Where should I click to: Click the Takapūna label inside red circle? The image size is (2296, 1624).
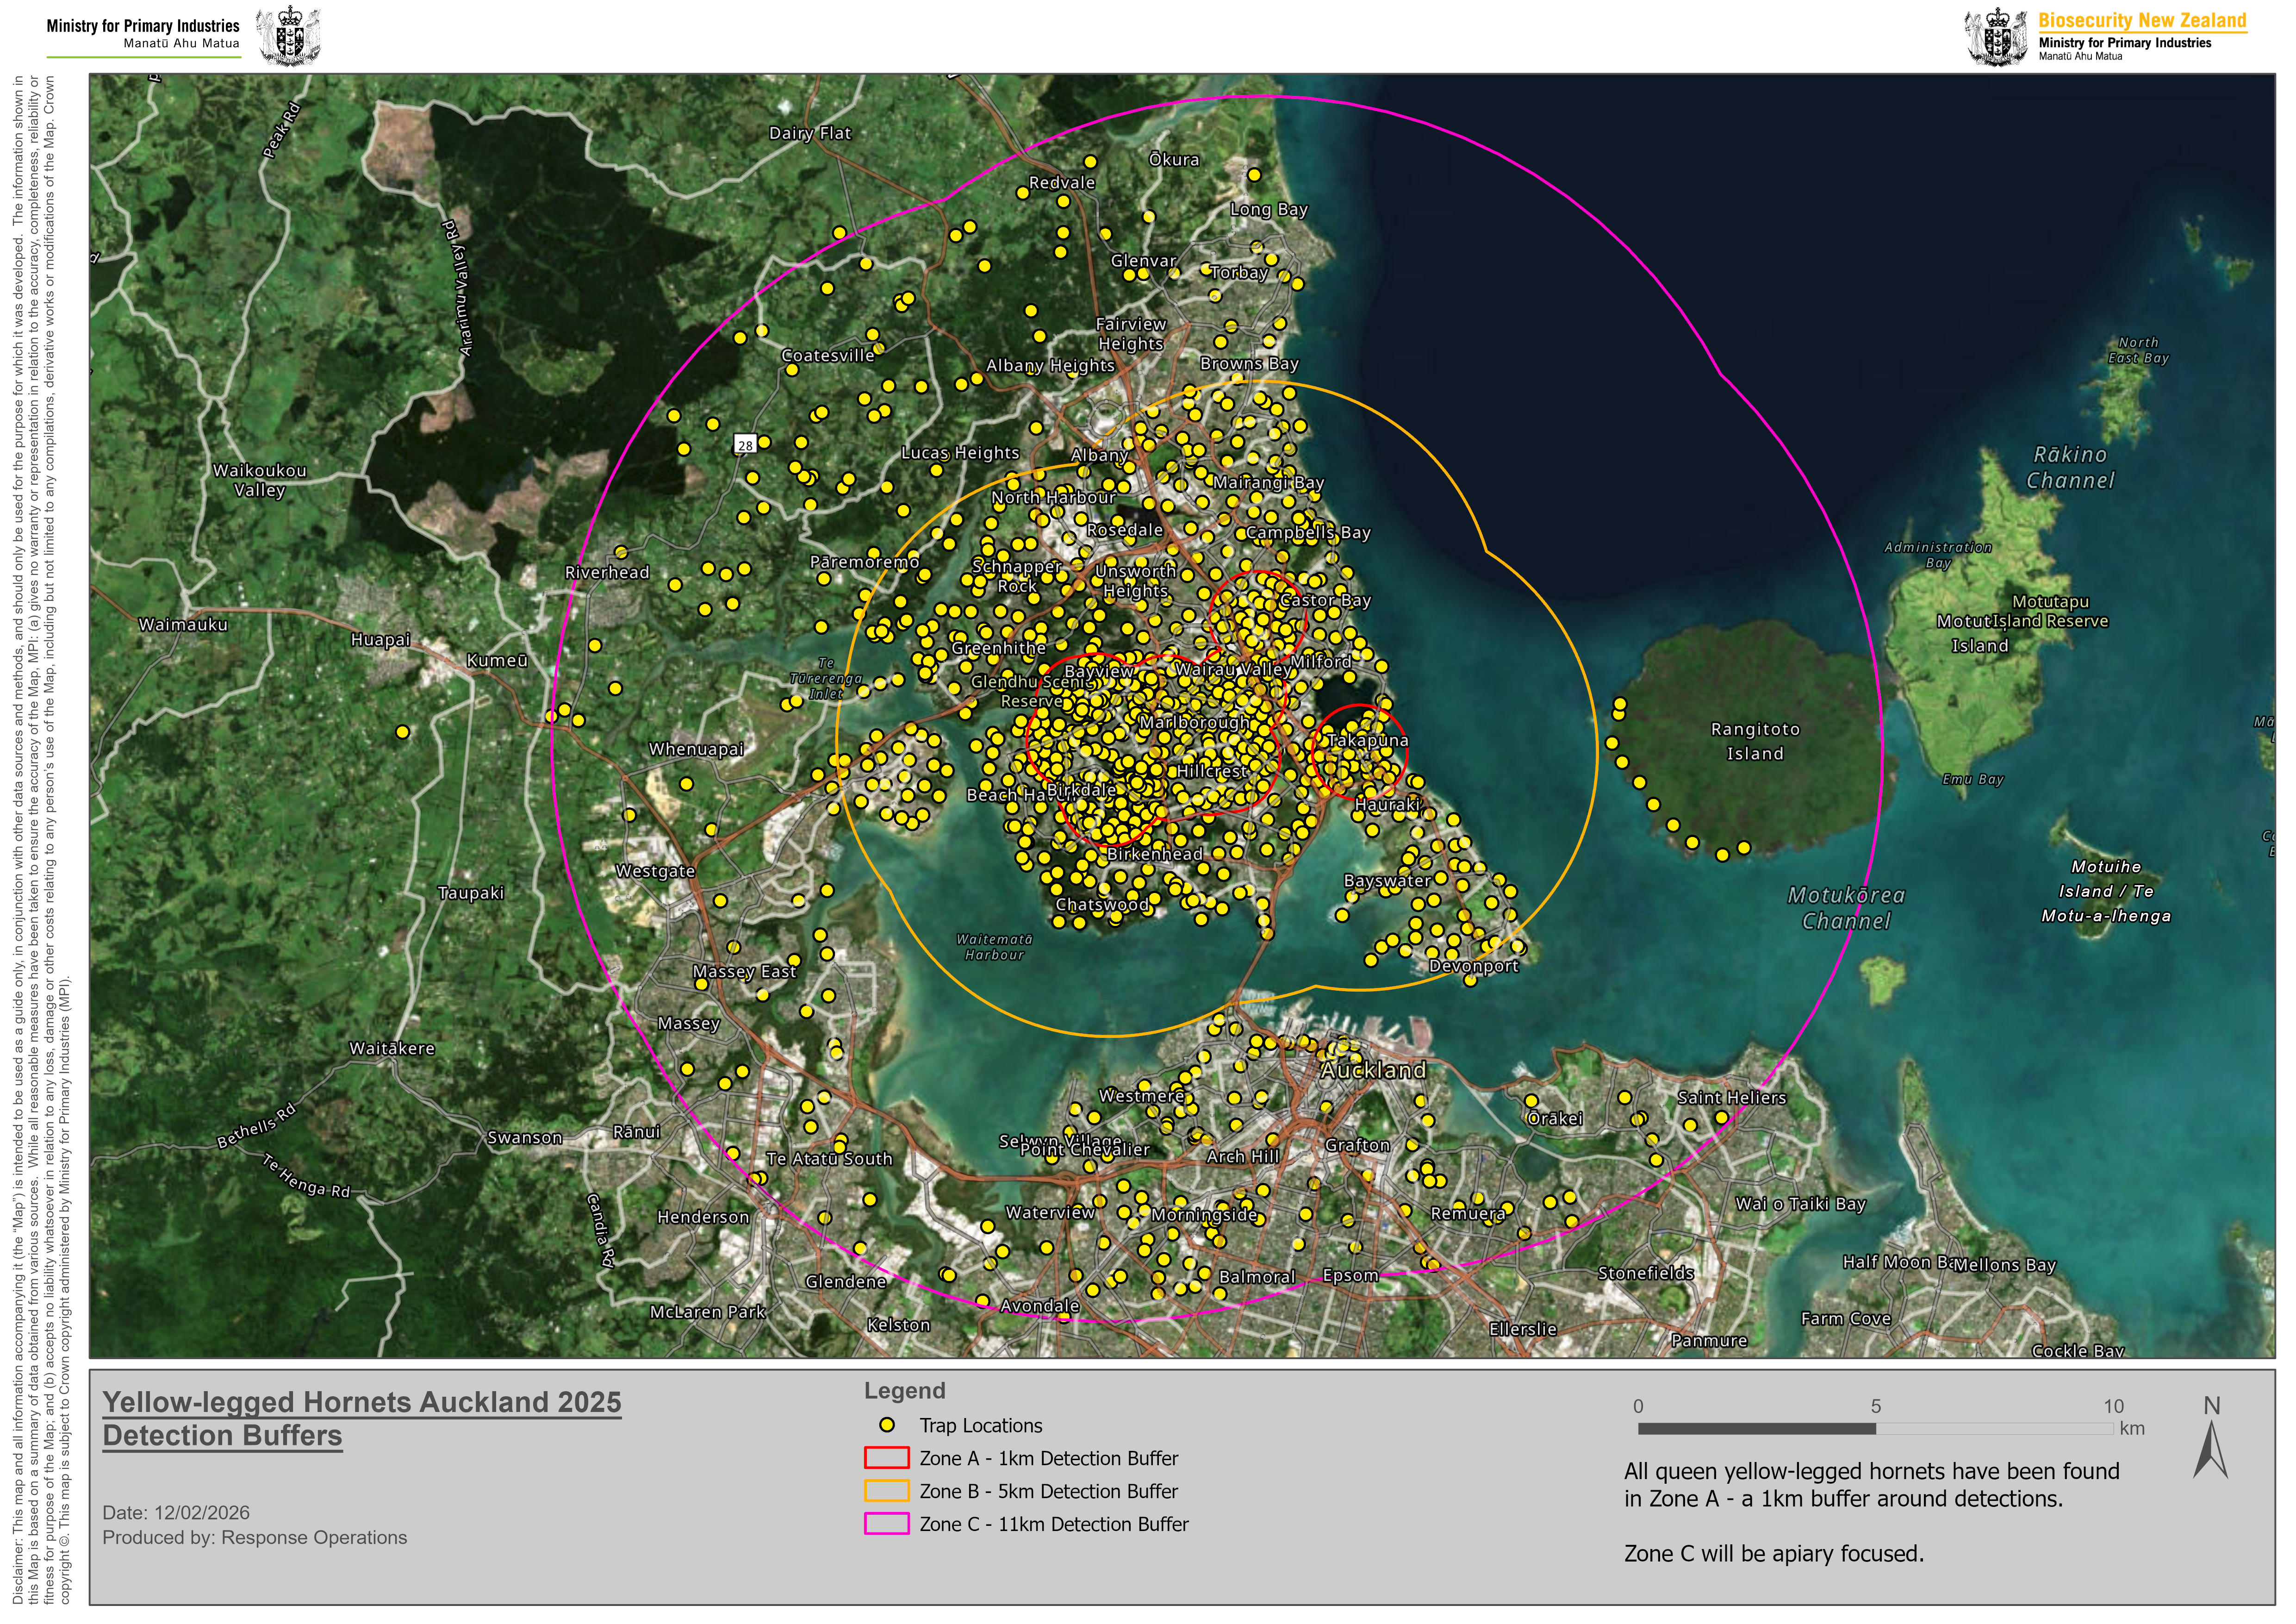tap(1368, 740)
